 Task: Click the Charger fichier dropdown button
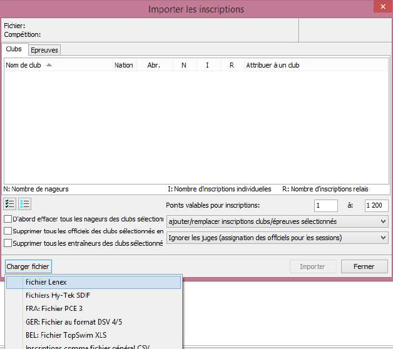(28, 266)
